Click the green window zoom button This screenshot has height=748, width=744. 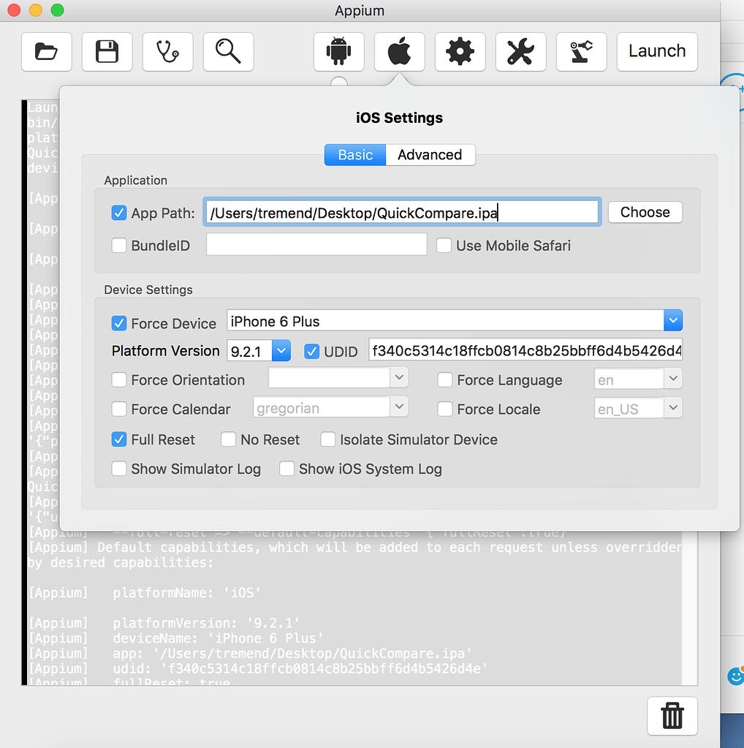(57, 10)
